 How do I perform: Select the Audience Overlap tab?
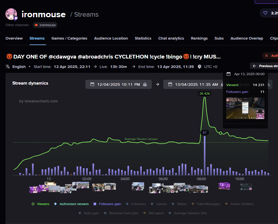click(247, 38)
